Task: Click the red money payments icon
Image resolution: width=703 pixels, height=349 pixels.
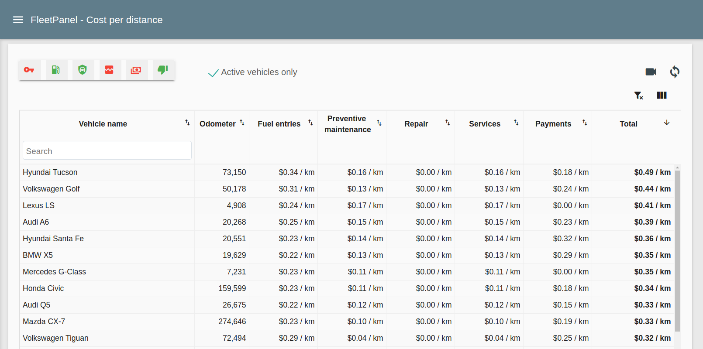Action: [136, 70]
